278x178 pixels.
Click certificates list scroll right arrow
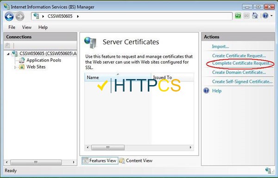point(190,147)
